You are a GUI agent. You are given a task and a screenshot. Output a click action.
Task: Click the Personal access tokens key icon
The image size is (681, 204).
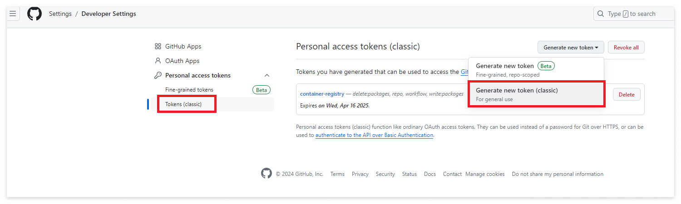158,75
